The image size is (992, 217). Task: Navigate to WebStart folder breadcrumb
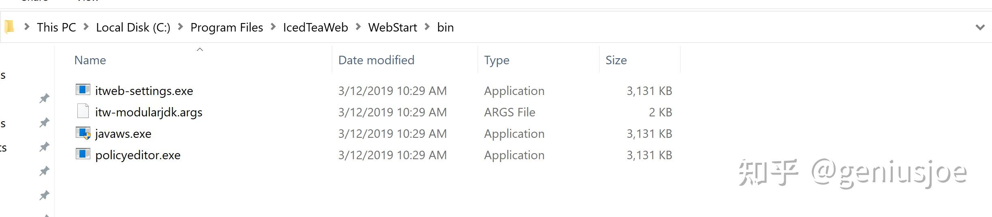pyautogui.click(x=392, y=27)
